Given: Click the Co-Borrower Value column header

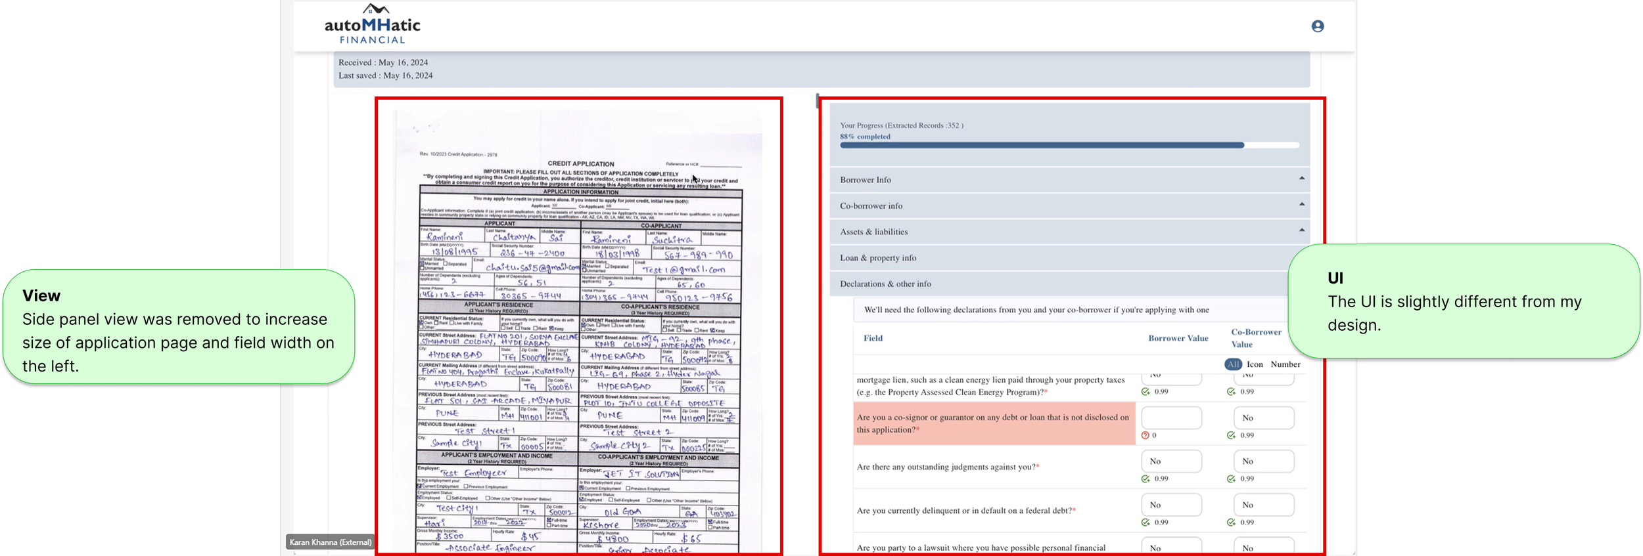Looking at the screenshot, I should pyautogui.click(x=1256, y=338).
